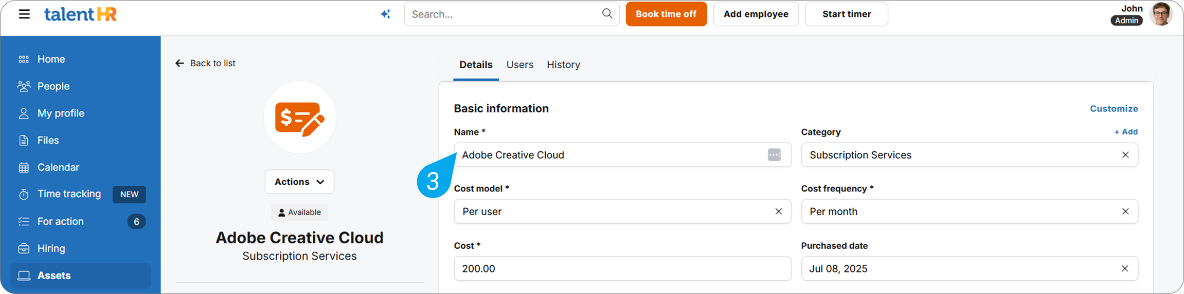Screen dimensions: 1184x294
Task: Click the Cost input field
Action: pyautogui.click(x=622, y=268)
